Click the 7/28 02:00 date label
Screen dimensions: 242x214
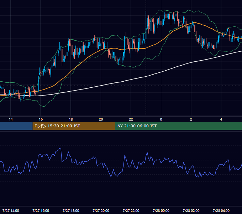click(191, 210)
